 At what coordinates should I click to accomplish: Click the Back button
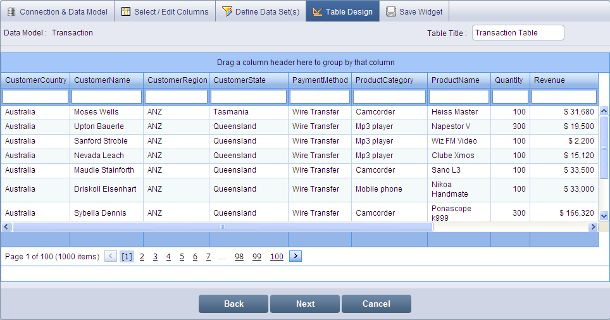tap(233, 304)
